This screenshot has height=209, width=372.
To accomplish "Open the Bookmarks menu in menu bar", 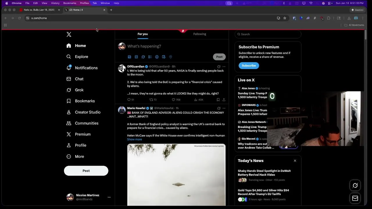I will [70, 3].
